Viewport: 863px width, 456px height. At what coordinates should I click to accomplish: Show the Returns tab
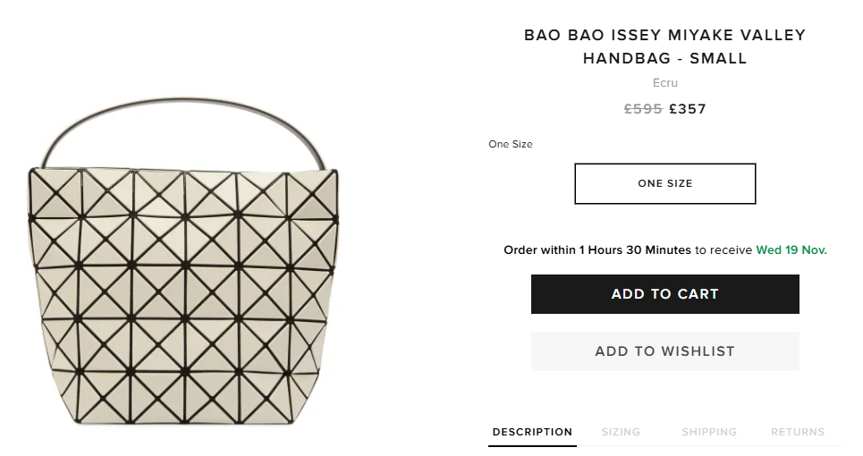pos(798,432)
